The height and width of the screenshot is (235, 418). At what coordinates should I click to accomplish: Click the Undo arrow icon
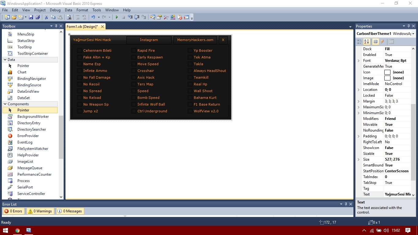93,17
